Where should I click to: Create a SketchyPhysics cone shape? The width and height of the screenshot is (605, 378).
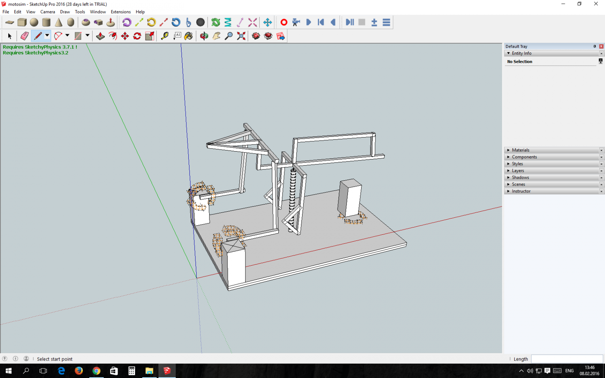[x=58, y=22]
